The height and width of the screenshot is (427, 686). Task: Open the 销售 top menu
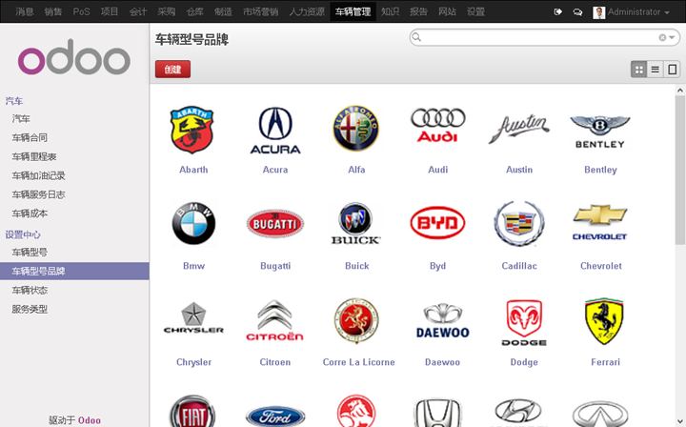53,11
